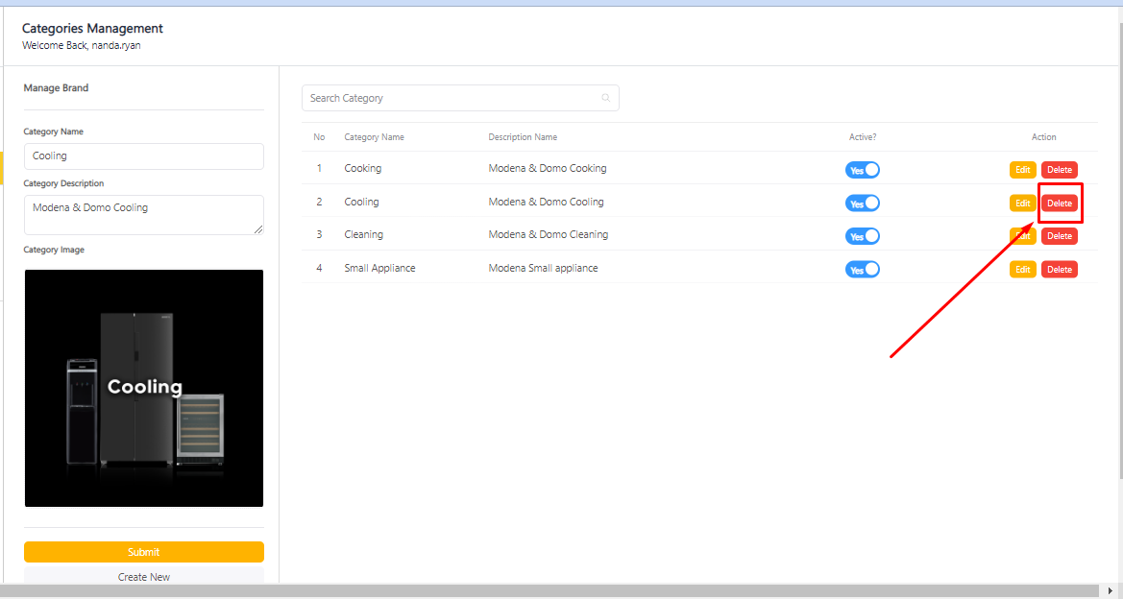The width and height of the screenshot is (1123, 599).
Task: Click the Cooling category image preview
Action: (x=144, y=388)
